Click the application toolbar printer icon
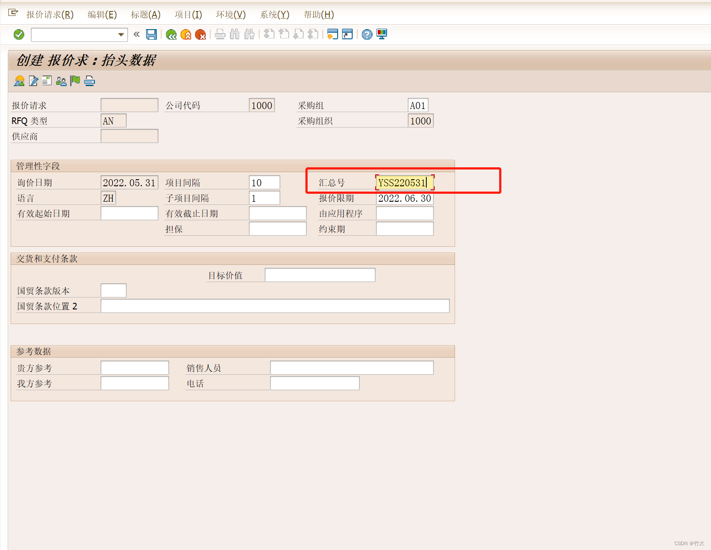The width and height of the screenshot is (711, 550). 90,81
